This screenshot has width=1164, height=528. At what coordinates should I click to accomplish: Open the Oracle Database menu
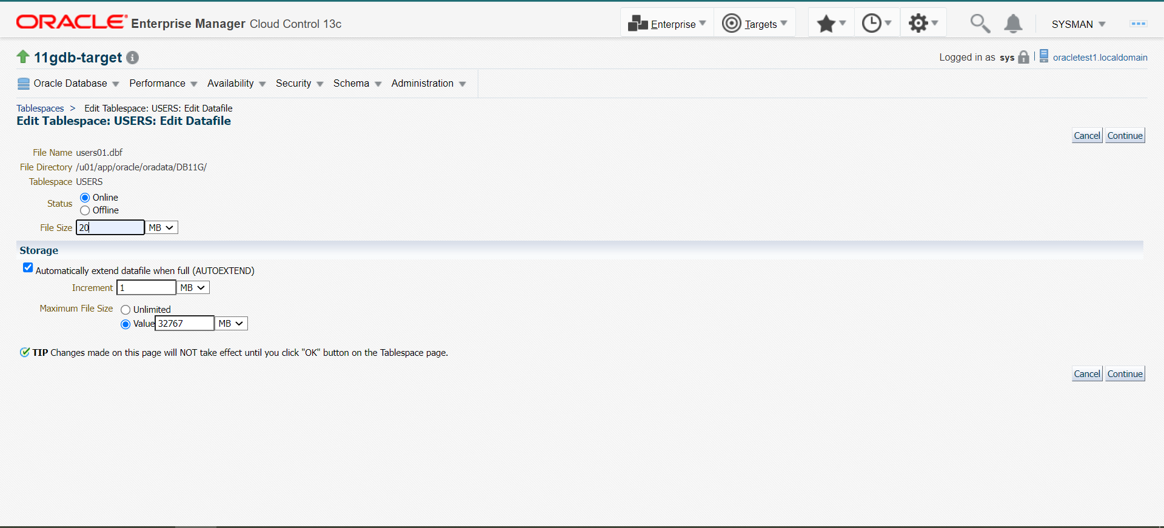pos(76,83)
